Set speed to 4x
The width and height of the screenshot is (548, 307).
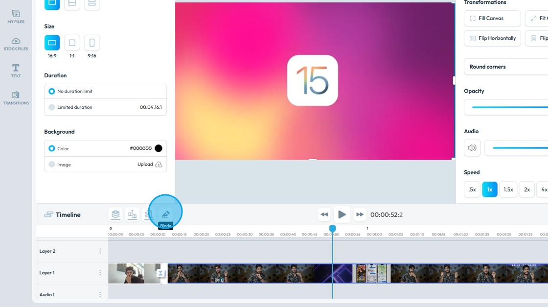tap(544, 189)
